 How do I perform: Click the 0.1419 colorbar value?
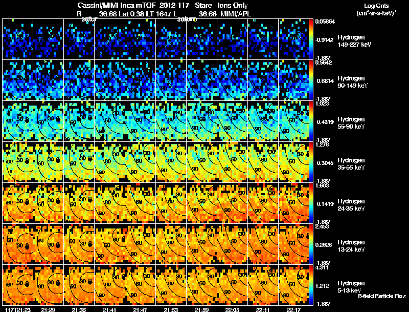click(x=325, y=204)
